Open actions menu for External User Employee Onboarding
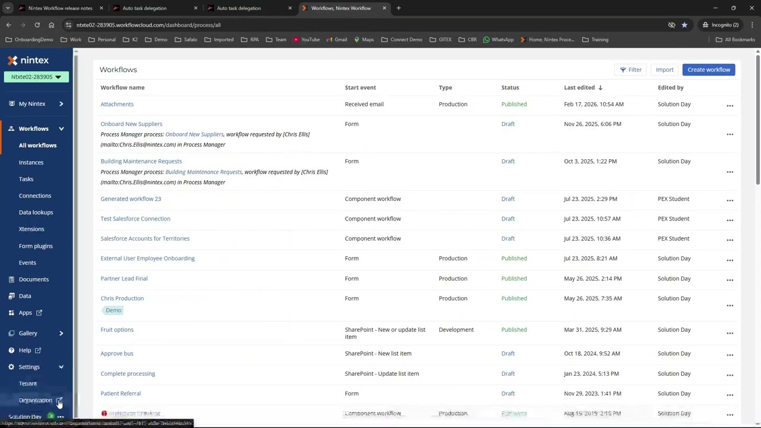The image size is (761, 428). point(729,260)
